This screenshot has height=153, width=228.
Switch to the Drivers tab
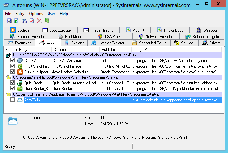(211, 43)
